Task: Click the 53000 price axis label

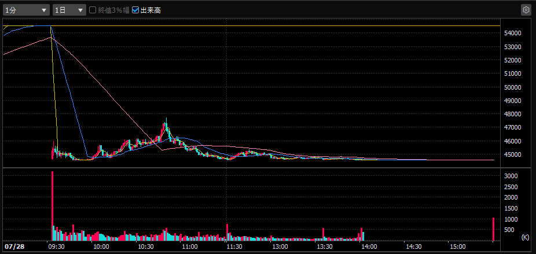Action: tap(513, 46)
